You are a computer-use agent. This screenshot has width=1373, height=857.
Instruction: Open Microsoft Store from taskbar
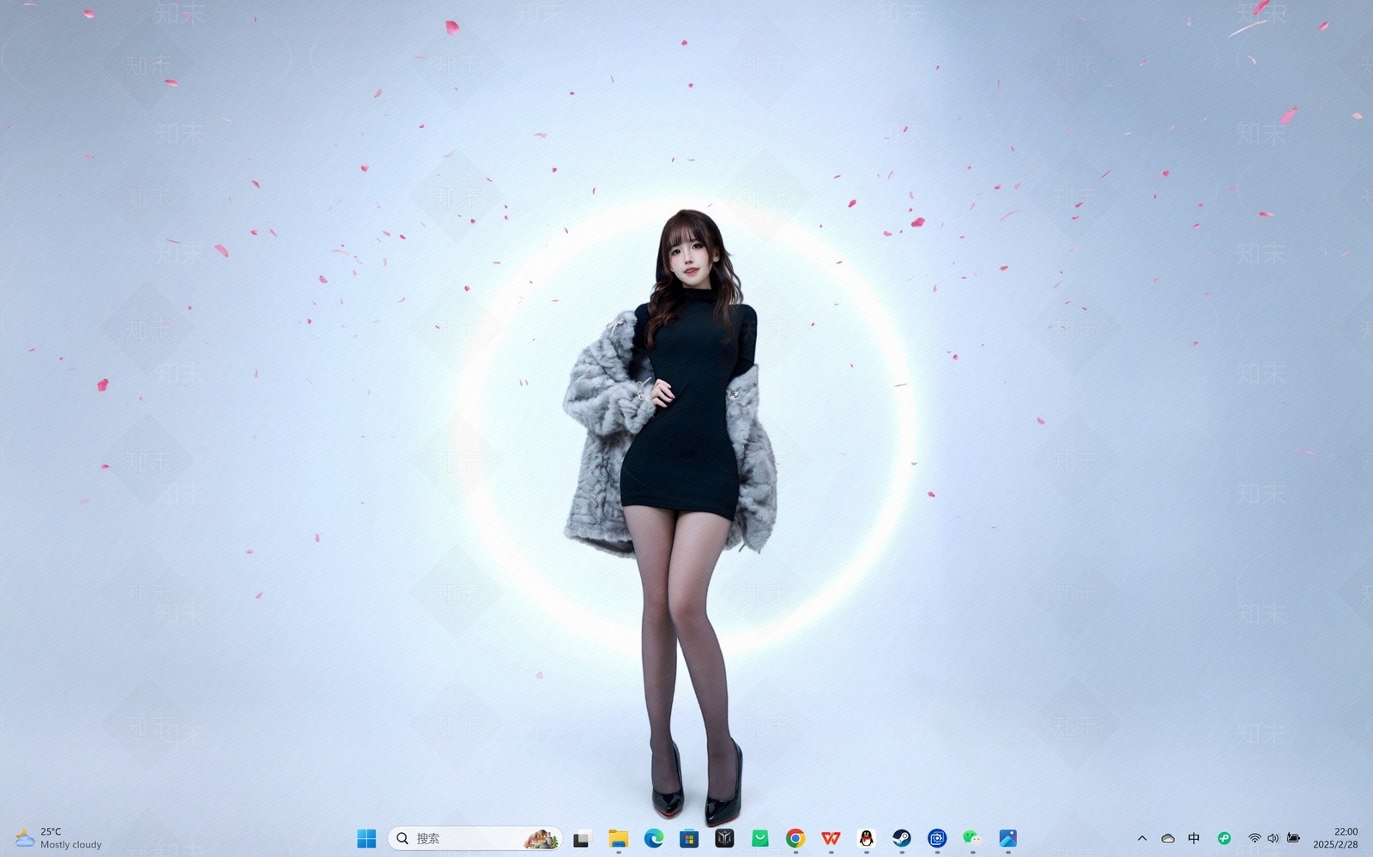click(689, 838)
